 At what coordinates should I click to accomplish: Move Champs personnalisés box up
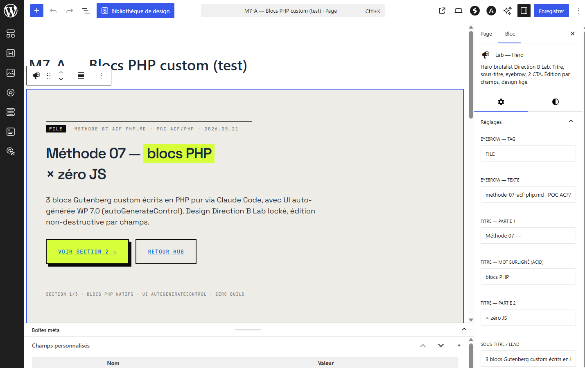pyautogui.click(x=423, y=346)
